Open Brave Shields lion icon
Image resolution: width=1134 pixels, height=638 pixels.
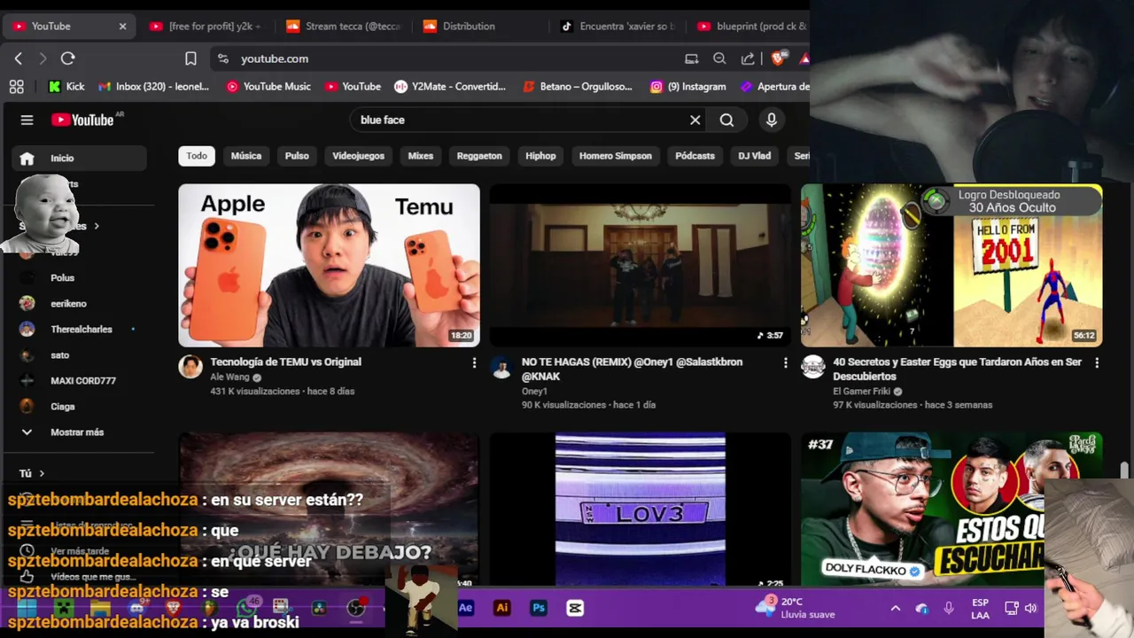coord(778,58)
